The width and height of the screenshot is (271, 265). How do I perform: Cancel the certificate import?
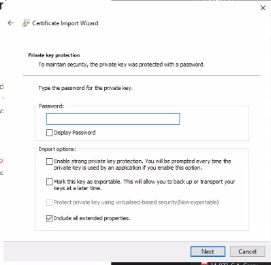coord(247,251)
